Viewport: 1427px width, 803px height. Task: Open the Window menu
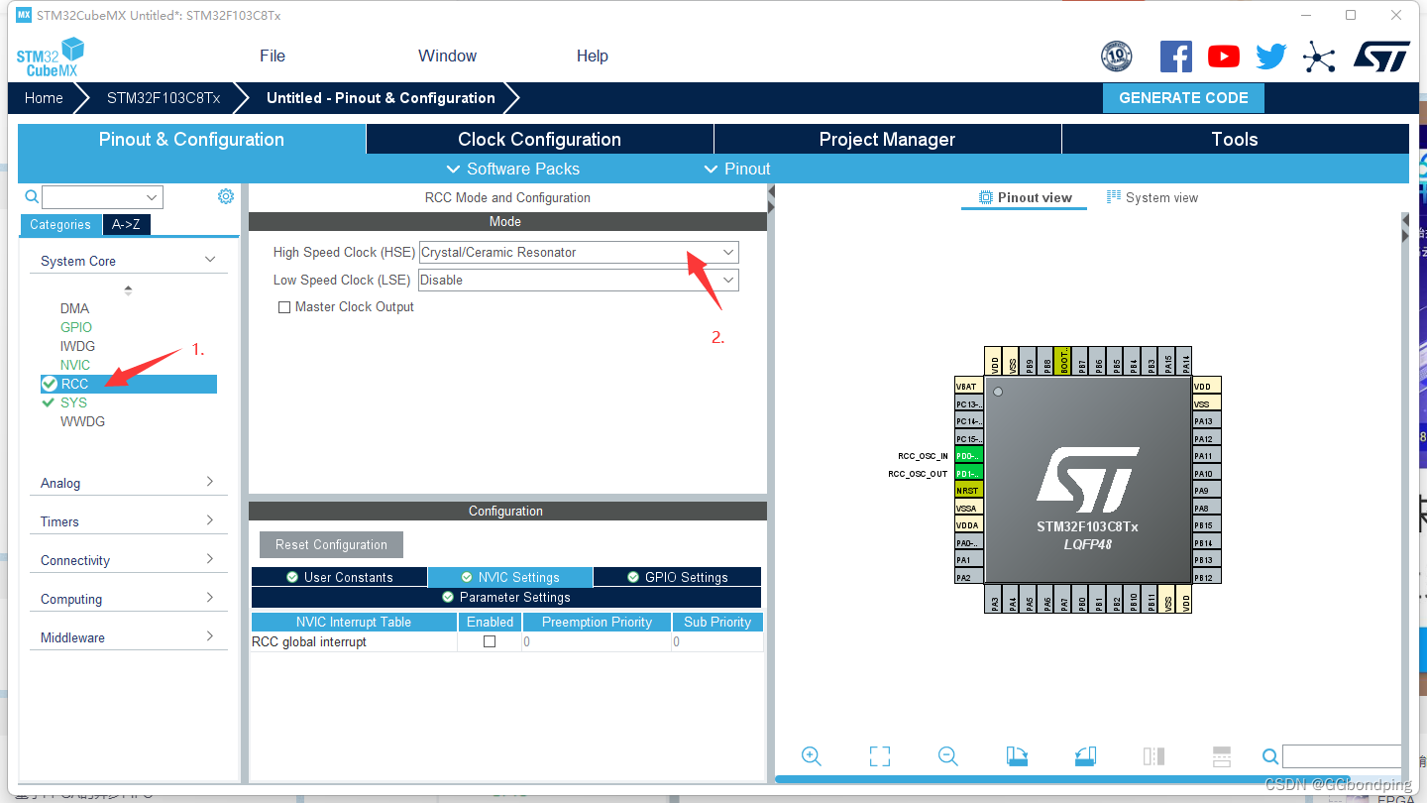(x=447, y=56)
